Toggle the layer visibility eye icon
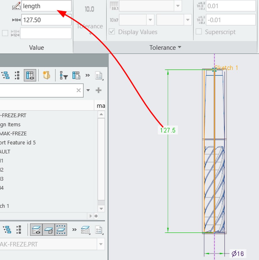The image size is (259, 260). 36,230
